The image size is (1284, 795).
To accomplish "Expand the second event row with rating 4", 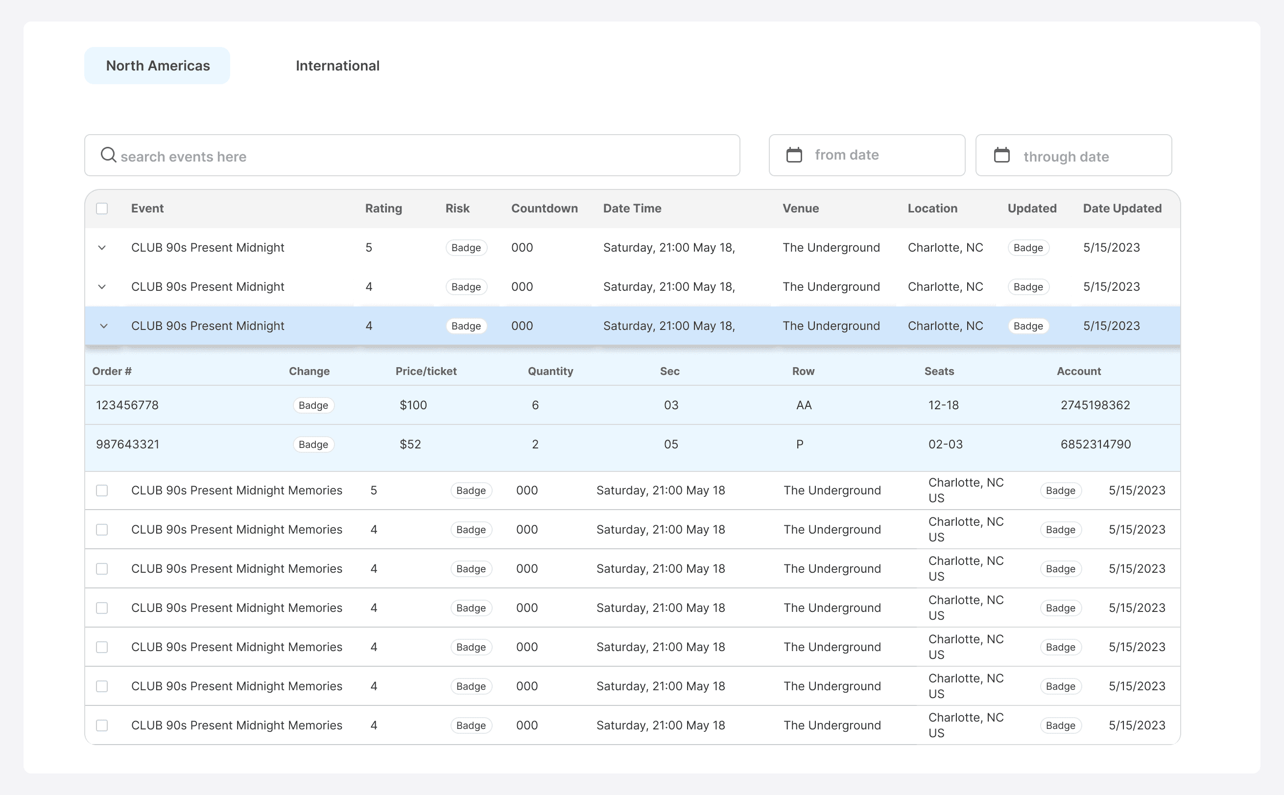I will click(x=102, y=287).
